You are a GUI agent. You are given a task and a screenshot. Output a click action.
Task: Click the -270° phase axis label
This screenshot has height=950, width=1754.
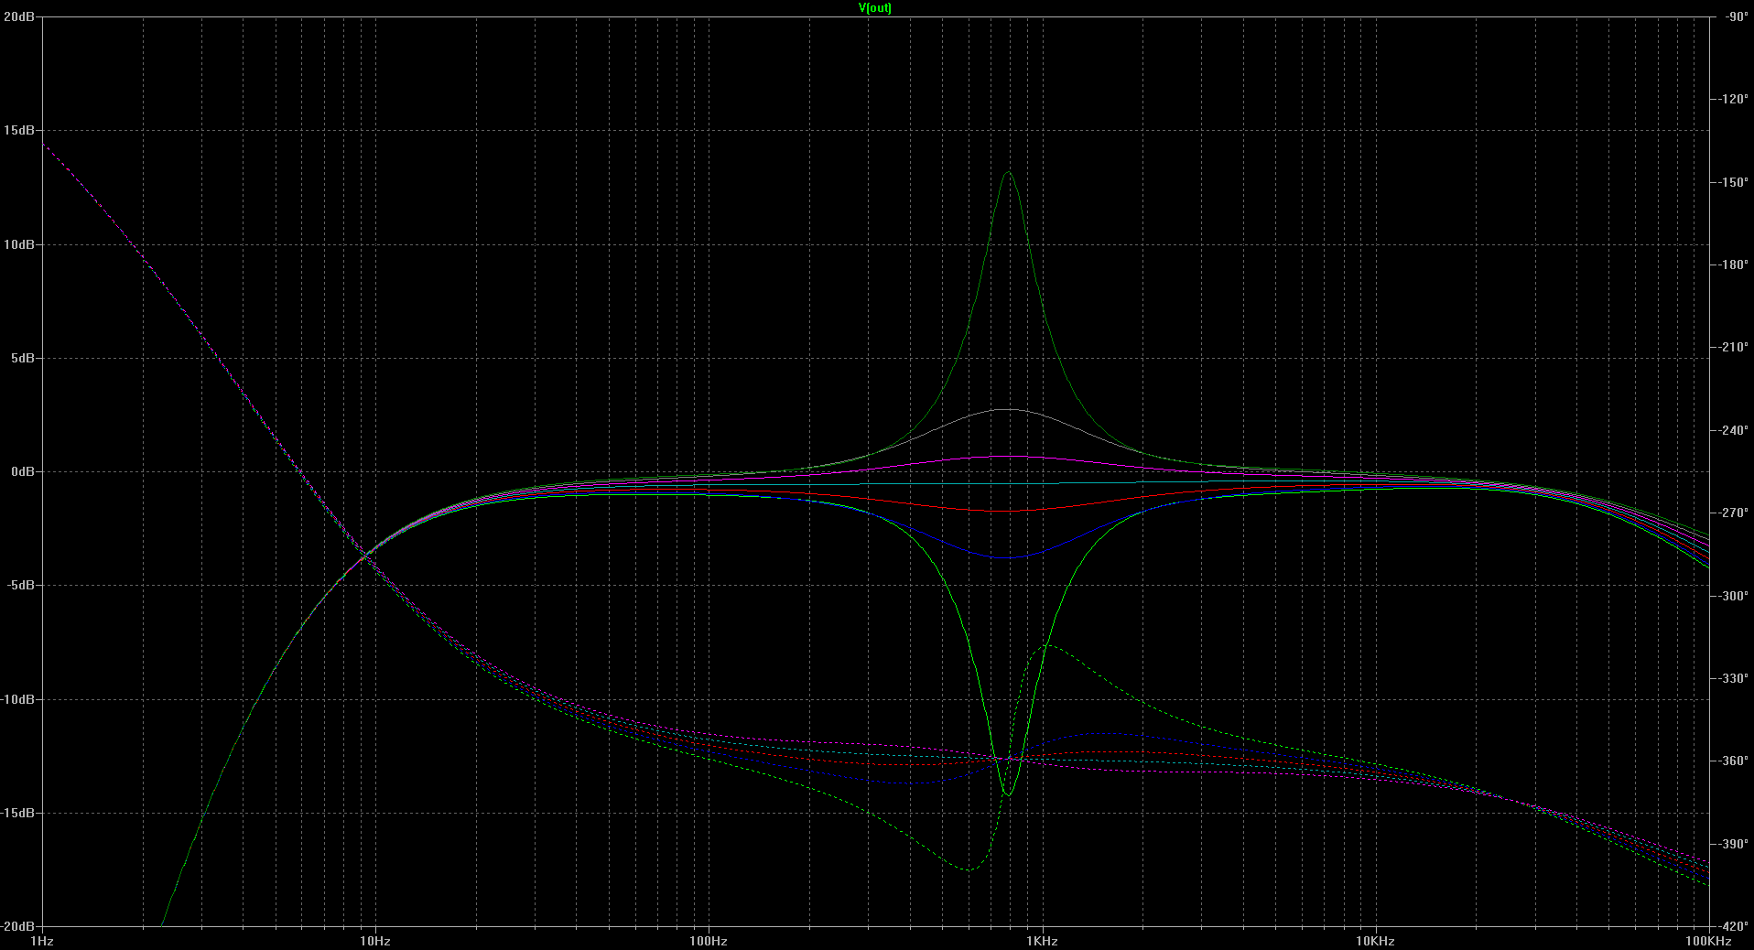[1732, 513]
